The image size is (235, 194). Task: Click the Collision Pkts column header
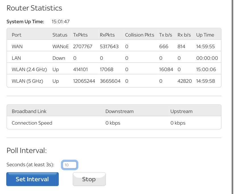click(x=139, y=35)
